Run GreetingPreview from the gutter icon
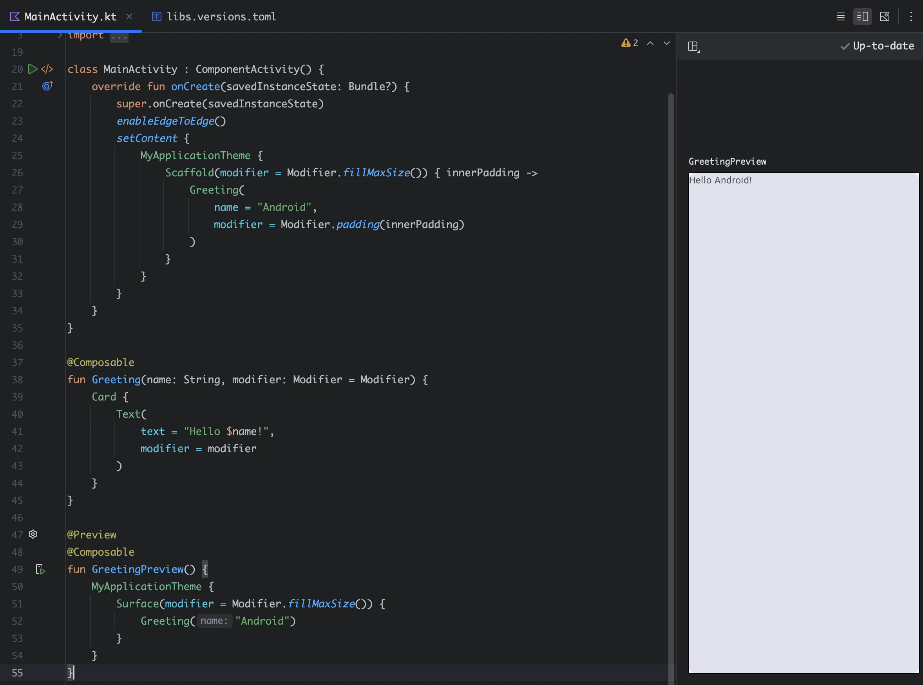923x685 pixels. tap(40, 569)
